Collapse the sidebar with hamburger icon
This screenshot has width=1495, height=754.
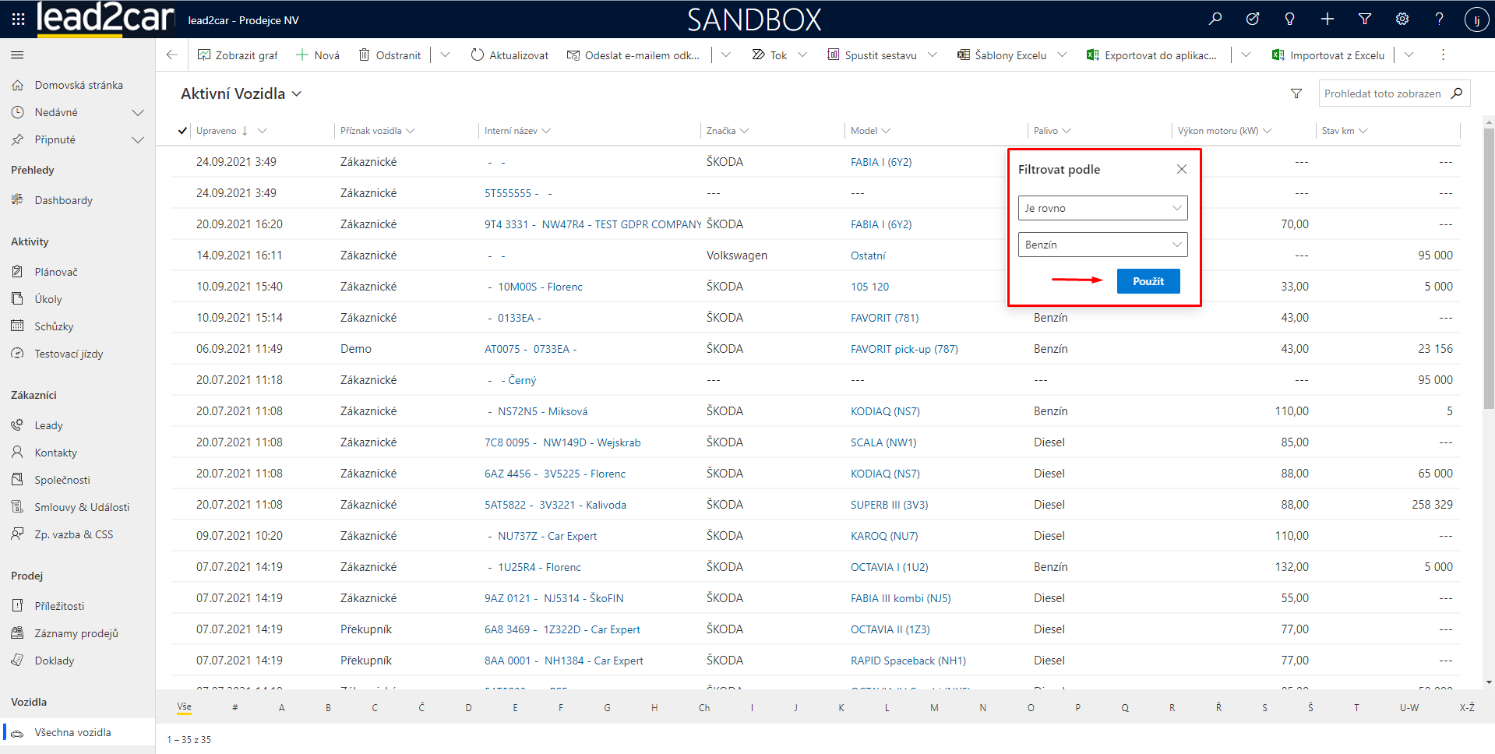click(17, 55)
